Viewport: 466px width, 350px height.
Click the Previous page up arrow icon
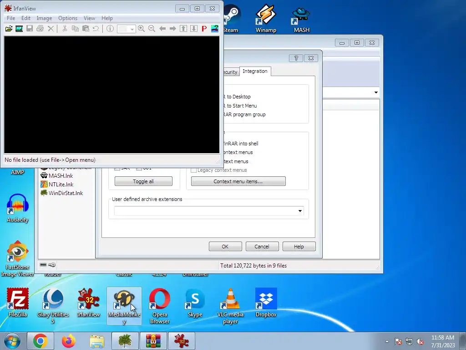pyautogui.click(x=183, y=29)
